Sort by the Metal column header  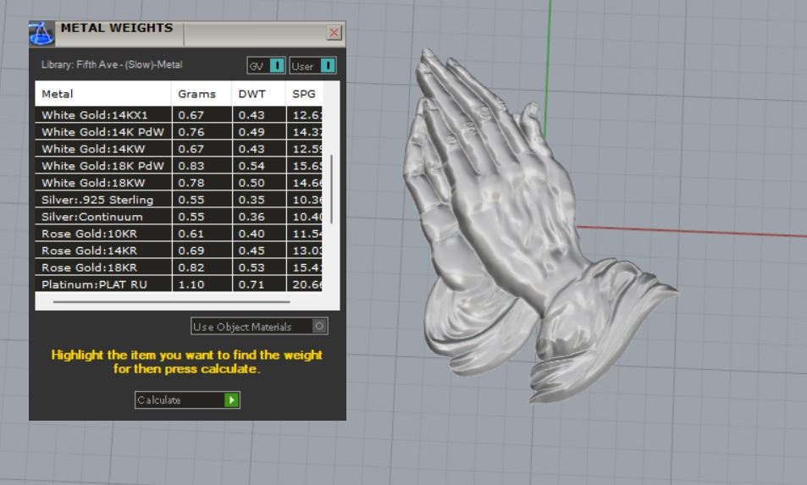click(103, 94)
